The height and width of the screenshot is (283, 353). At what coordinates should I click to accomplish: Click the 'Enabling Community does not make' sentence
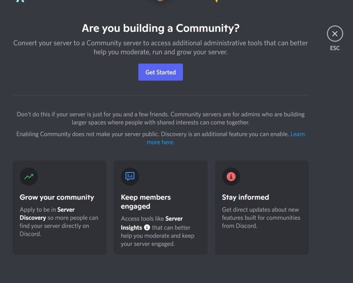point(153,134)
